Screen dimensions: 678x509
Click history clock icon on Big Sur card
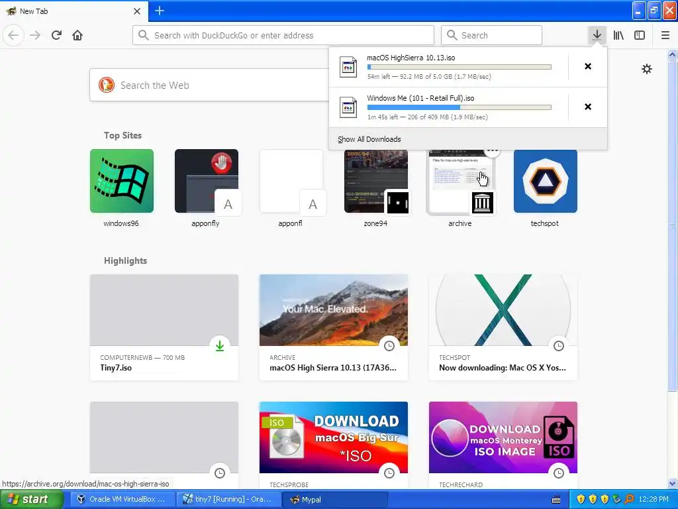(389, 473)
